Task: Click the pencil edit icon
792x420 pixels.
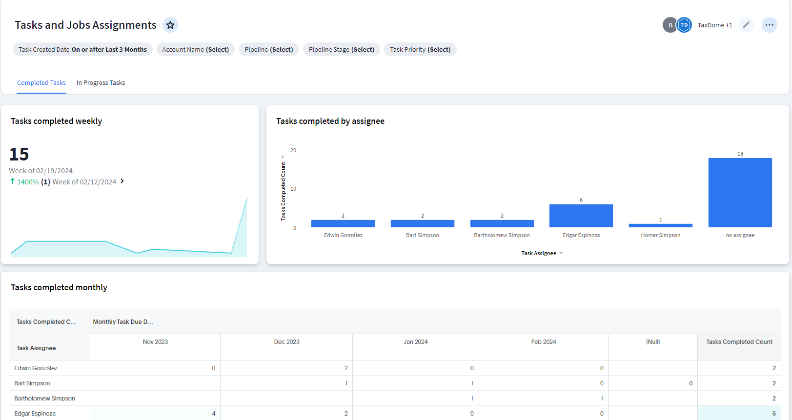Action: pos(746,25)
